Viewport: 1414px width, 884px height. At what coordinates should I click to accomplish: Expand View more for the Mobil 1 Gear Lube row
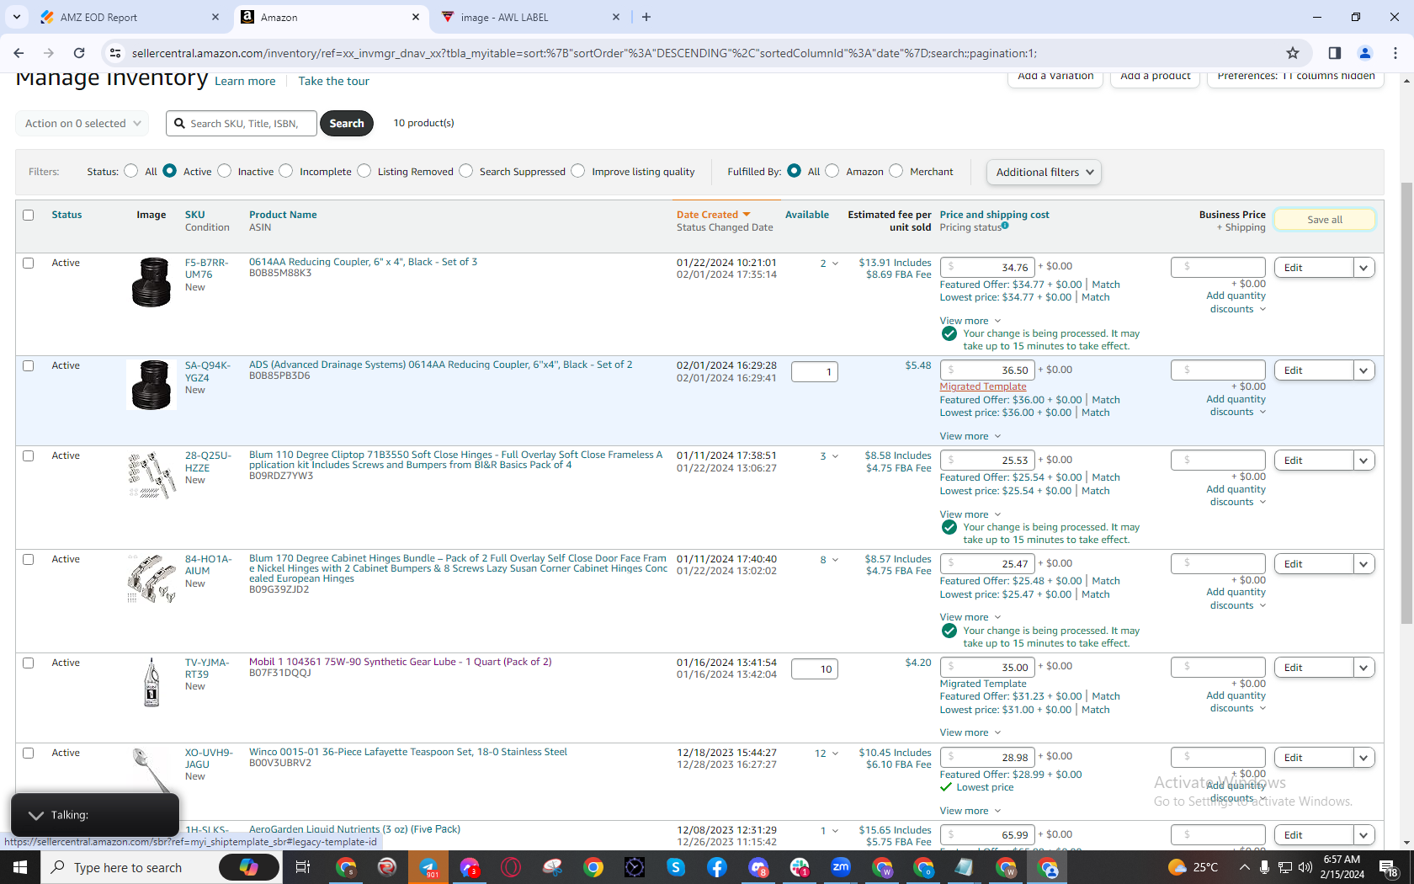click(970, 732)
